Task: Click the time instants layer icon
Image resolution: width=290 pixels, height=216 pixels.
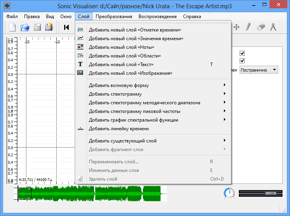Action: (80, 30)
